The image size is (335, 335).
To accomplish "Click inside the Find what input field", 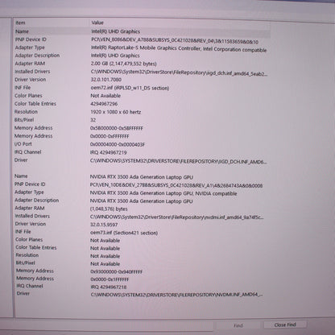I will [107, 326].
